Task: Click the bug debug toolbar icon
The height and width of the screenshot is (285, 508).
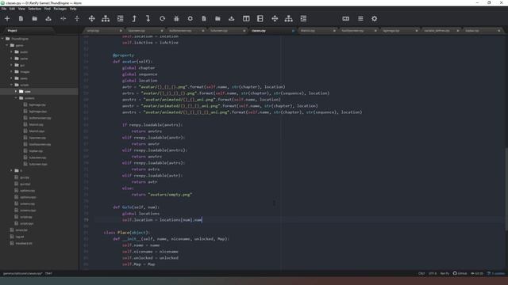Action: tap(176, 19)
